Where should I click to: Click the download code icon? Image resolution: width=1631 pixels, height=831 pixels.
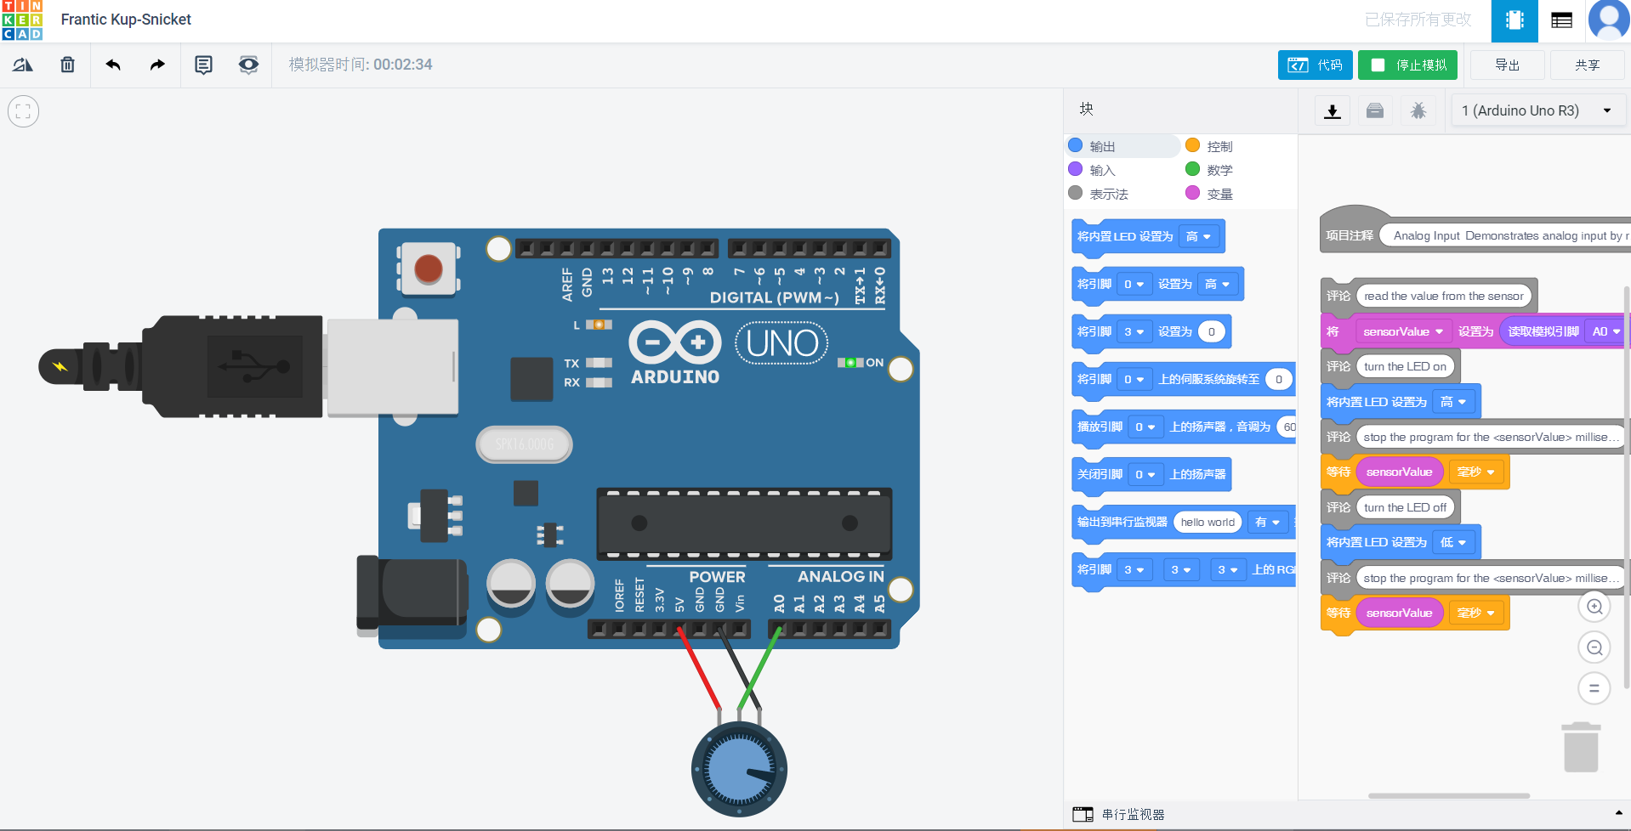(x=1333, y=111)
